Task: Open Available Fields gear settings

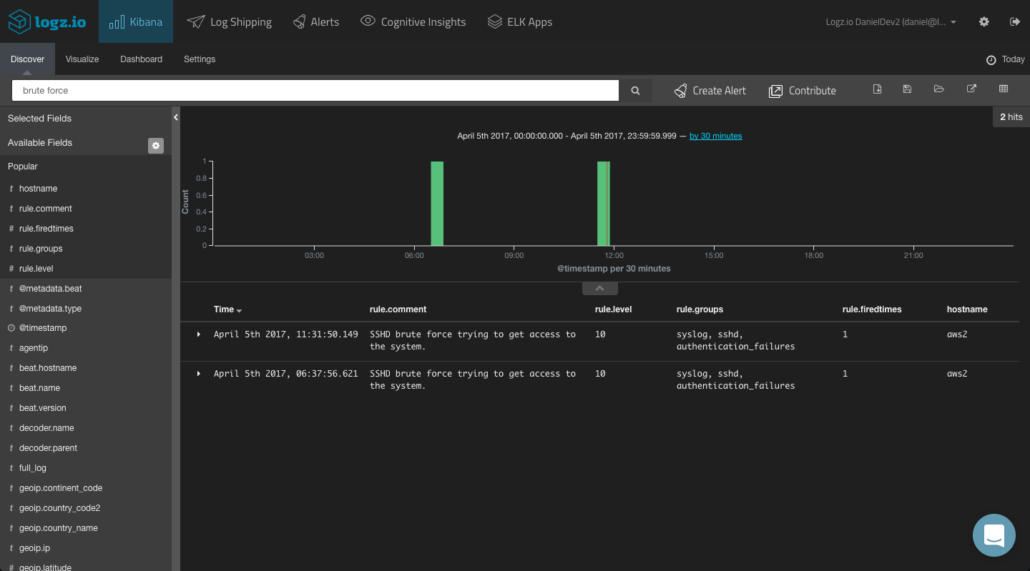Action: 156,146
